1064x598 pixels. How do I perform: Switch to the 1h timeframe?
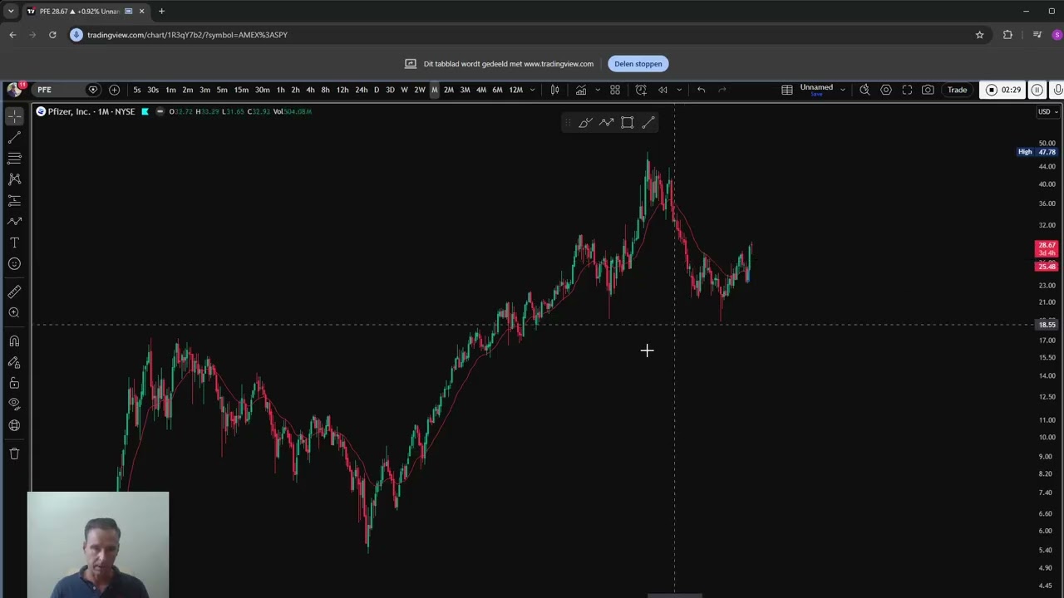pyautogui.click(x=280, y=90)
